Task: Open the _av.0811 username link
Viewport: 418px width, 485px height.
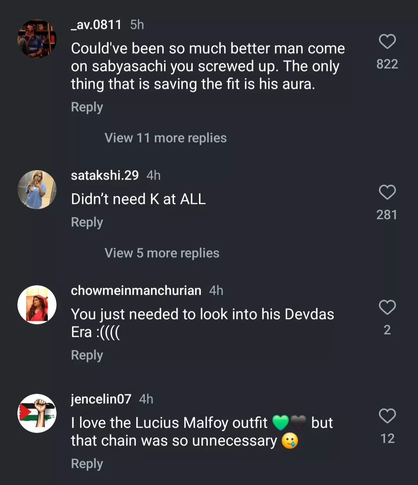Action: (x=96, y=25)
